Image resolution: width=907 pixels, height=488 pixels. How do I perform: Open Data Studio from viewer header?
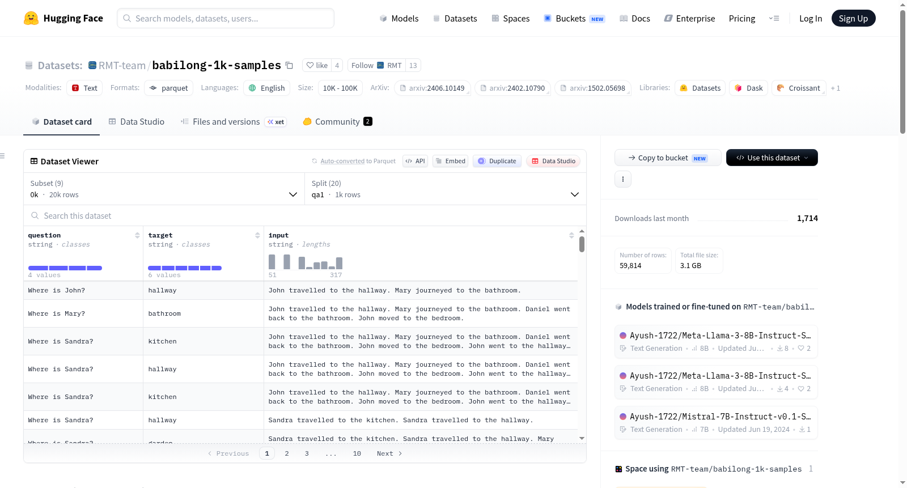tap(553, 161)
